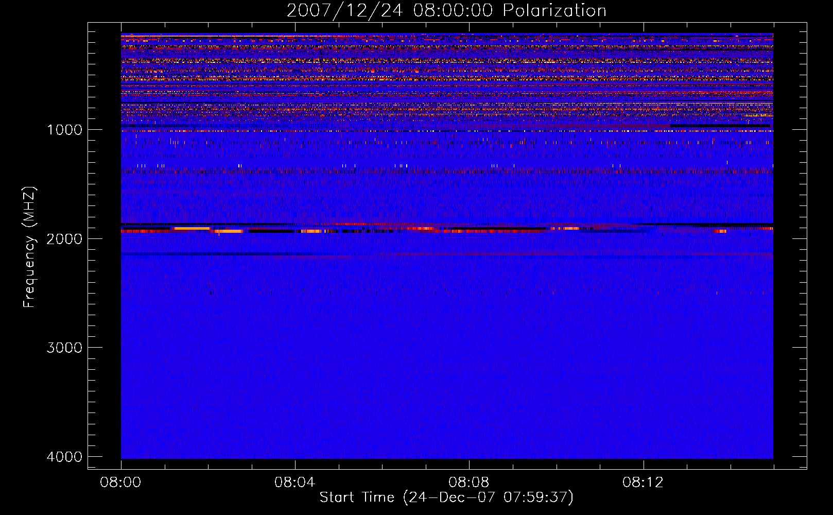
Task: Click the 'Start Time (24-Dec-07 07:59:37)' axis label
Action: 446,497
